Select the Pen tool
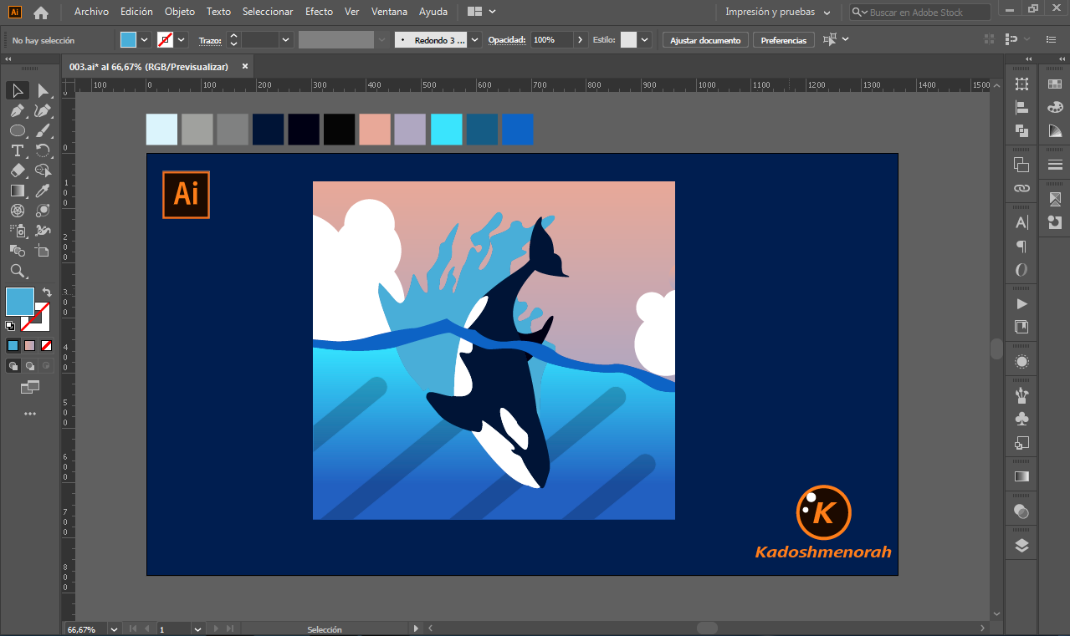 point(18,110)
